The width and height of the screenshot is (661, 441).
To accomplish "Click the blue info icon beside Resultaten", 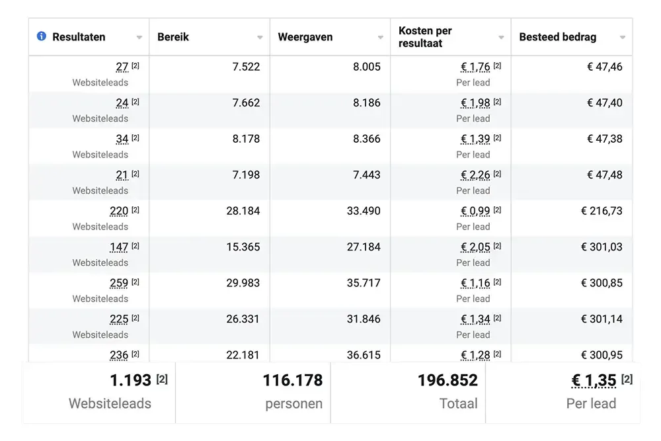I will click(41, 36).
